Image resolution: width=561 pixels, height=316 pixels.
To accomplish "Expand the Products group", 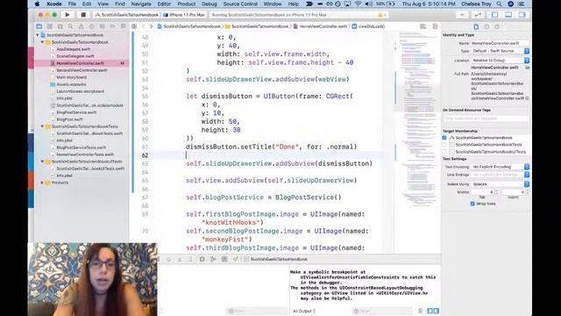I will coord(42,183).
